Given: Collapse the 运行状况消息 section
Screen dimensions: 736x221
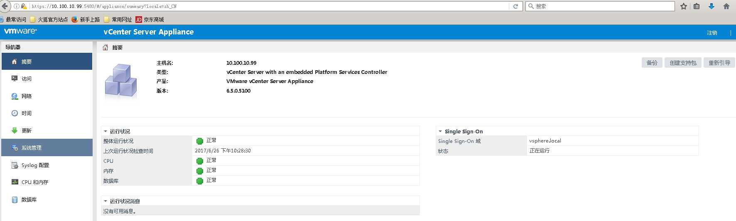Looking at the screenshot, I should point(105,201).
